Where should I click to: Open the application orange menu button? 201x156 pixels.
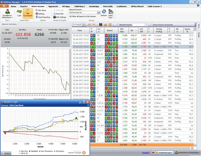pyautogui.click(x=4, y=6)
